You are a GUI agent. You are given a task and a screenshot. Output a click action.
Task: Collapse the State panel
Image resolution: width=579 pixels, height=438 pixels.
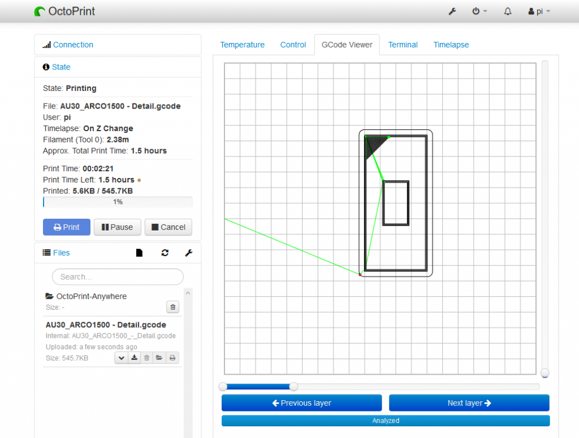61,67
